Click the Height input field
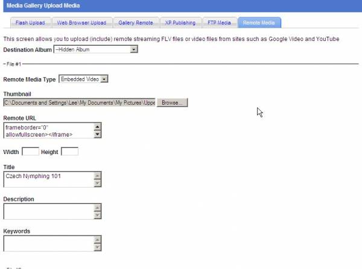 (x=69, y=152)
